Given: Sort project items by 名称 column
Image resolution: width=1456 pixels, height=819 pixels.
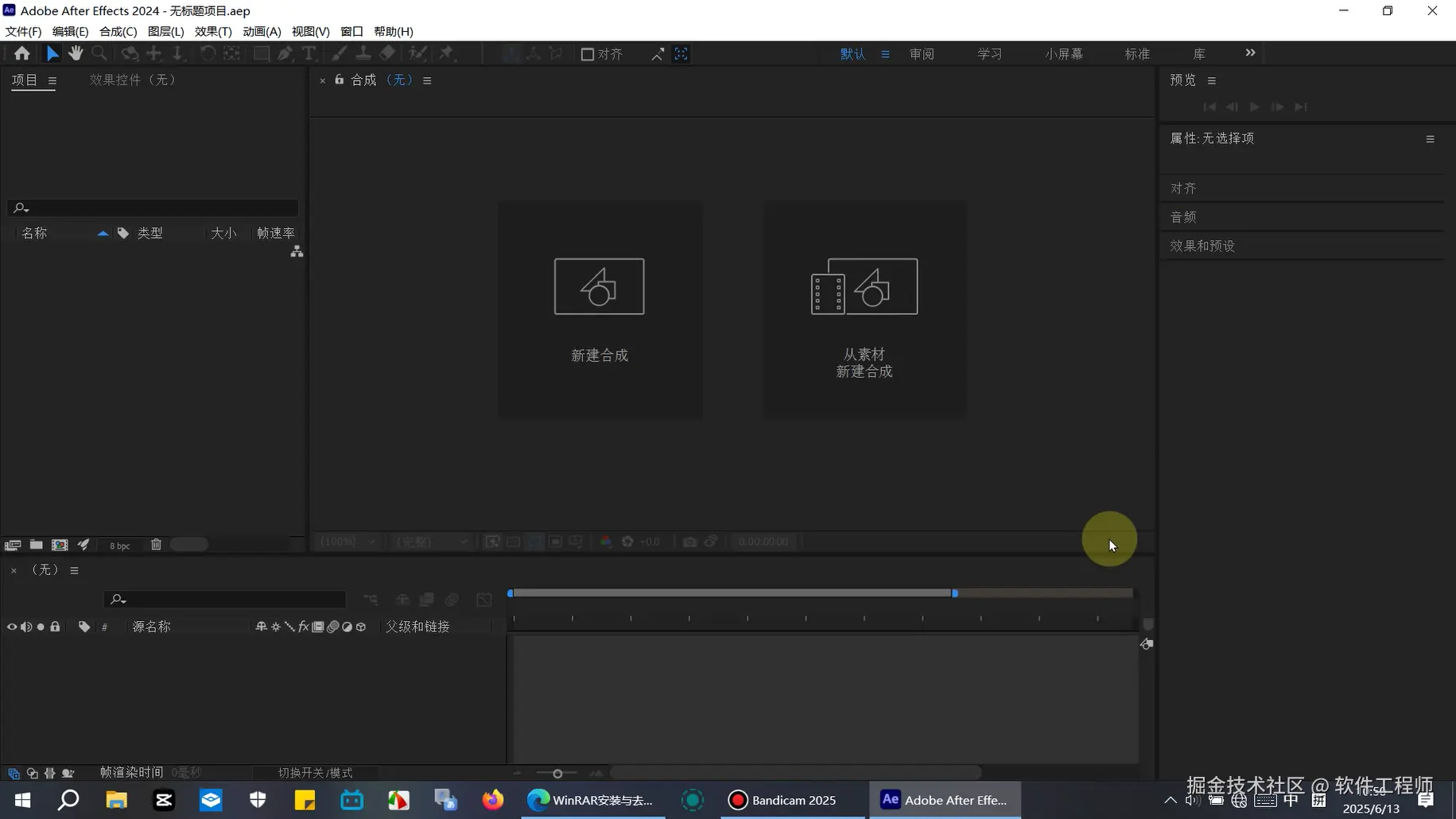Looking at the screenshot, I should click(34, 233).
